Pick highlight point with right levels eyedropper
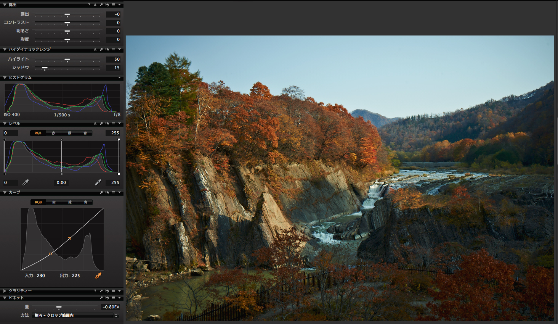 (x=98, y=182)
